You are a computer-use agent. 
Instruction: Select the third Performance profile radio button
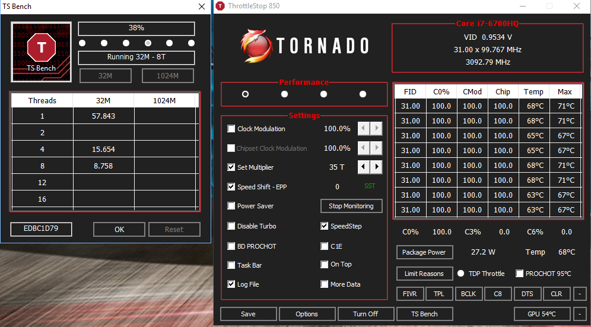click(324, 94)
